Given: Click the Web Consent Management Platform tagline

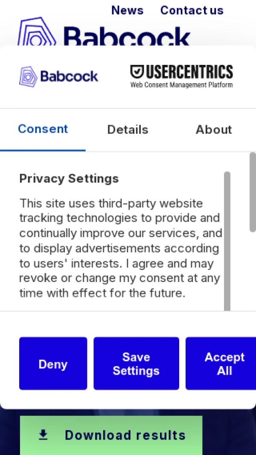Looking at the screenshot, I should (181, 85).
